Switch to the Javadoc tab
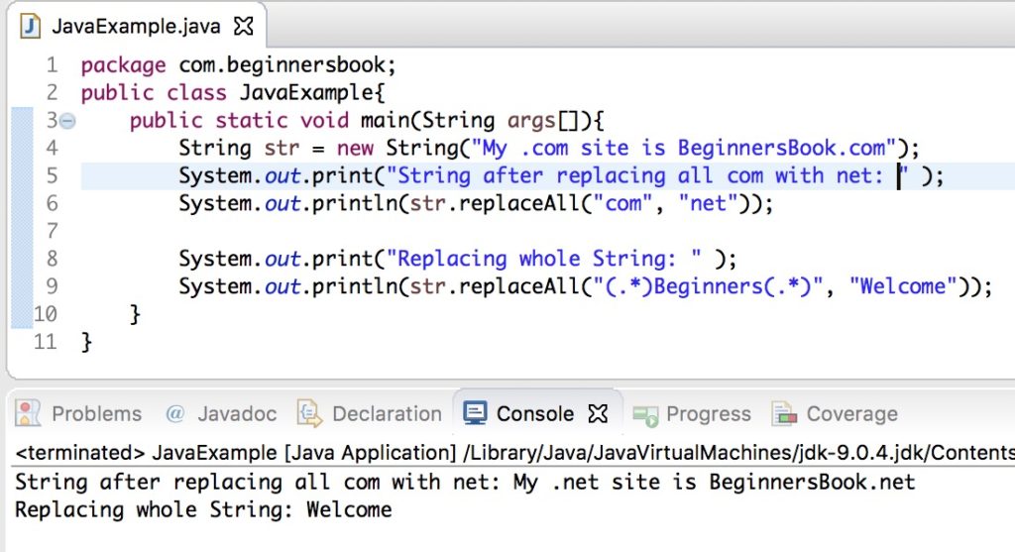This screenshot has width=1015, height=552. [221, 413]
